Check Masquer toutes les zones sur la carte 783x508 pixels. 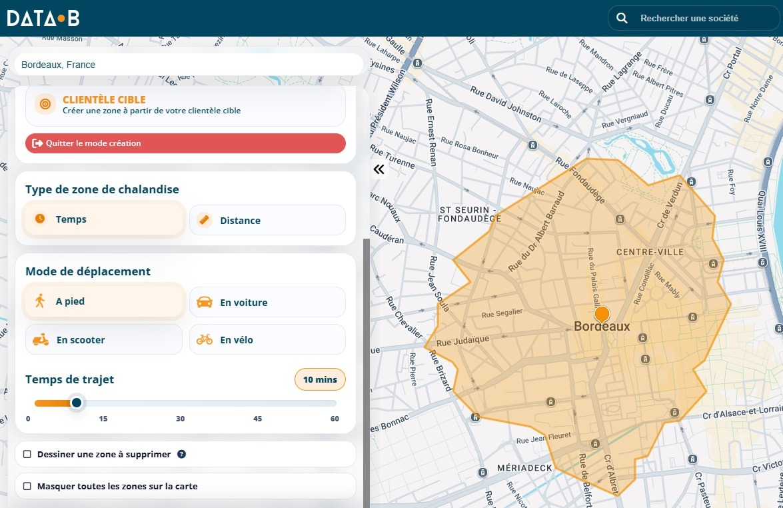click(x=27, y=486)
